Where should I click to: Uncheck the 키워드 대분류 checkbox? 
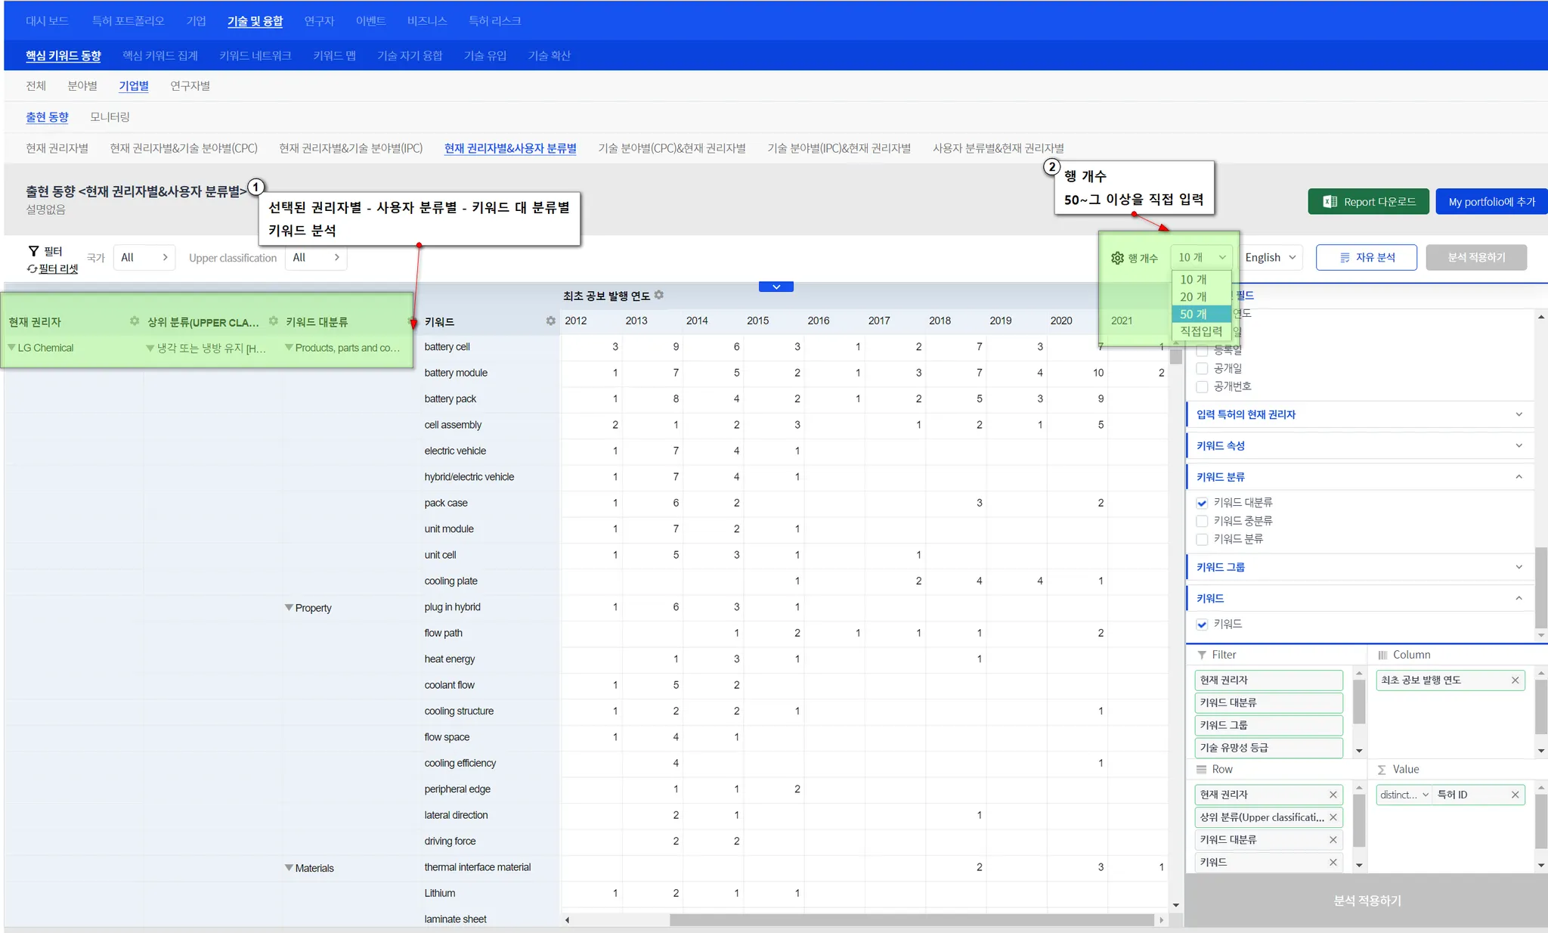[x=1202, y=503]
